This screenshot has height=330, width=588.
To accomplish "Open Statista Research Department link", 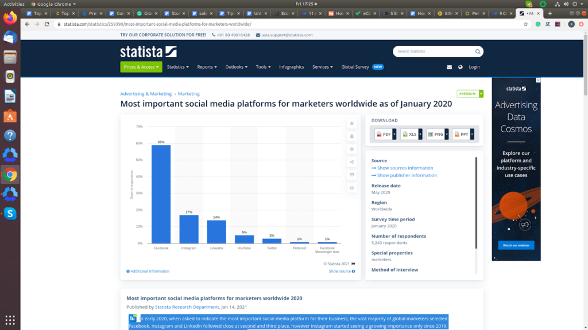I will [187, 307].
